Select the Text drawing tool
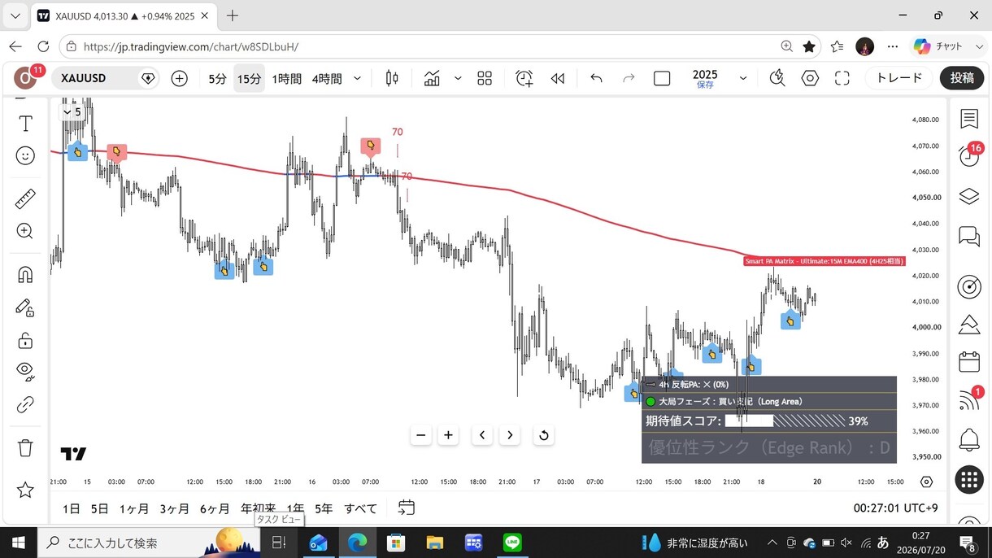This screenshot has width=992, height=558. pyautogui.click(x=25, y=124)
